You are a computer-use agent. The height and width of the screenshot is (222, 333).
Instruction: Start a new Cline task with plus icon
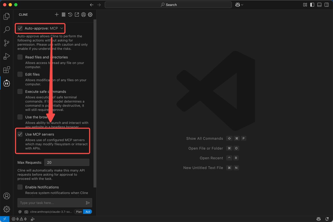57,15
